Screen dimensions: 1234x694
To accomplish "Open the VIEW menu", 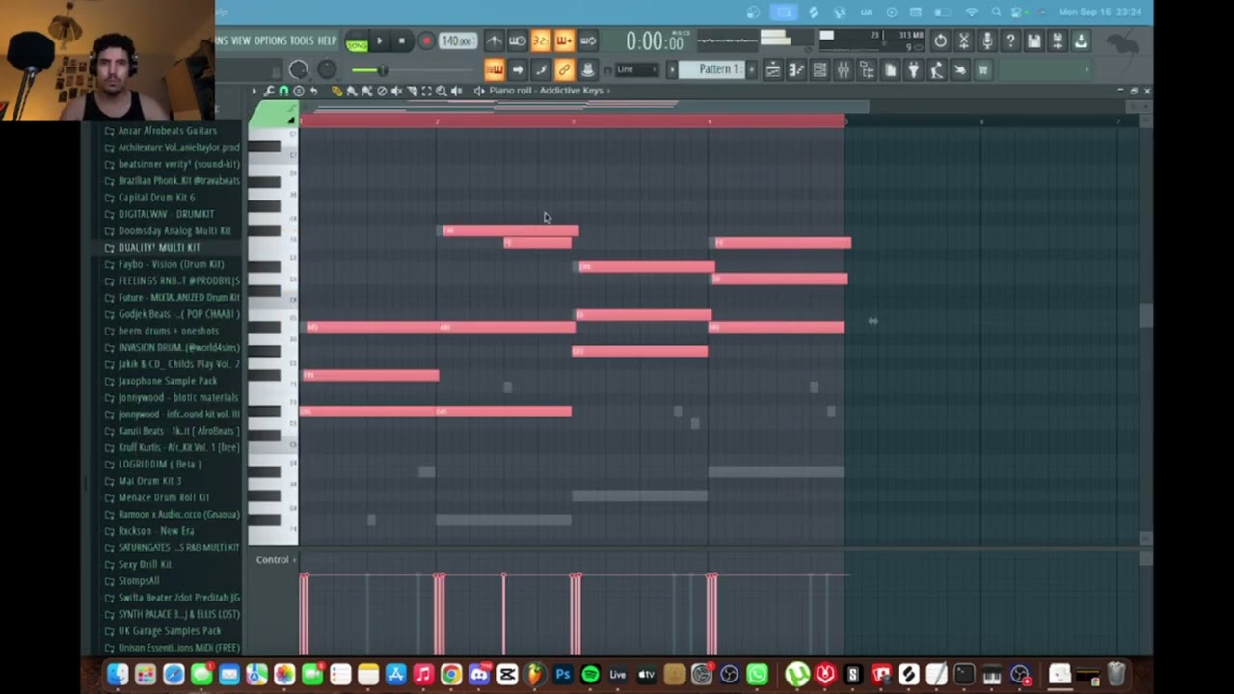I will pyautogui.click(x=240, y=40).
